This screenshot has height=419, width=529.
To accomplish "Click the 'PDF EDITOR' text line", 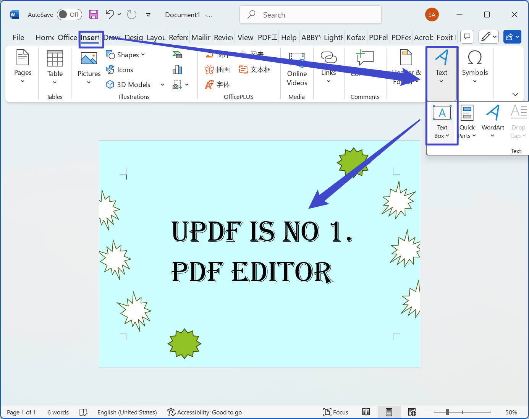I will pos(252,272).
